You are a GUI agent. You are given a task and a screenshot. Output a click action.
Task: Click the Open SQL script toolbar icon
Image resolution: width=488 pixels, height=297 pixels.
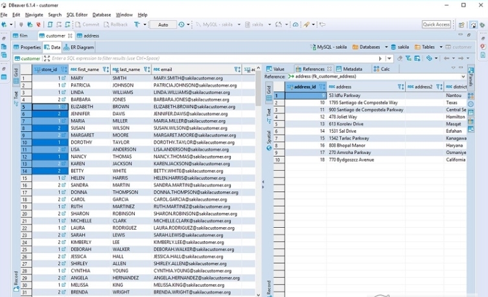click(50, 25)
